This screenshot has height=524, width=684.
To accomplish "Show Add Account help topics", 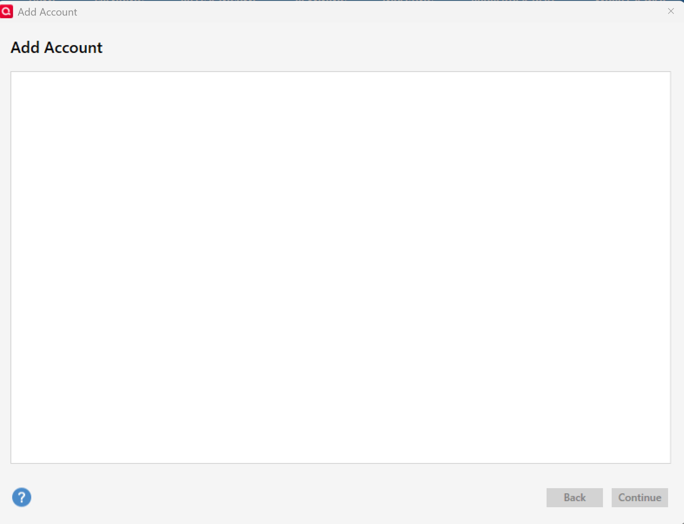I will click(21, 497).
